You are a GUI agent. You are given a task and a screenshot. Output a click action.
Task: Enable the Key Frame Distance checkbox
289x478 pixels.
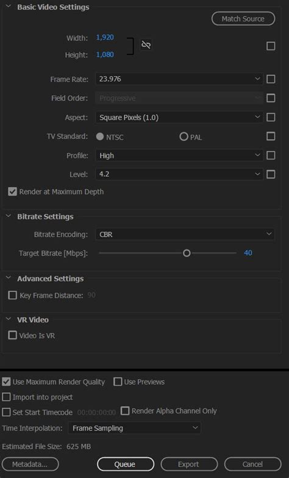(x=12, y=295)
